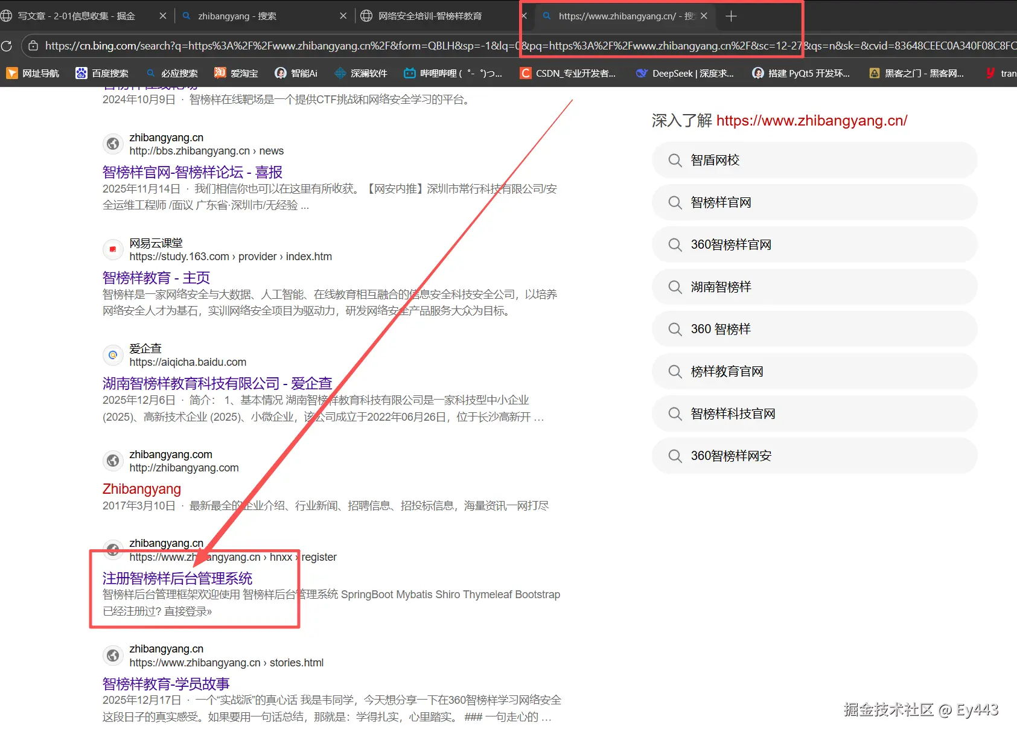Search related term 智盾网校
The width and height of the screenshot is (1017, 737).
click(815, 160)
